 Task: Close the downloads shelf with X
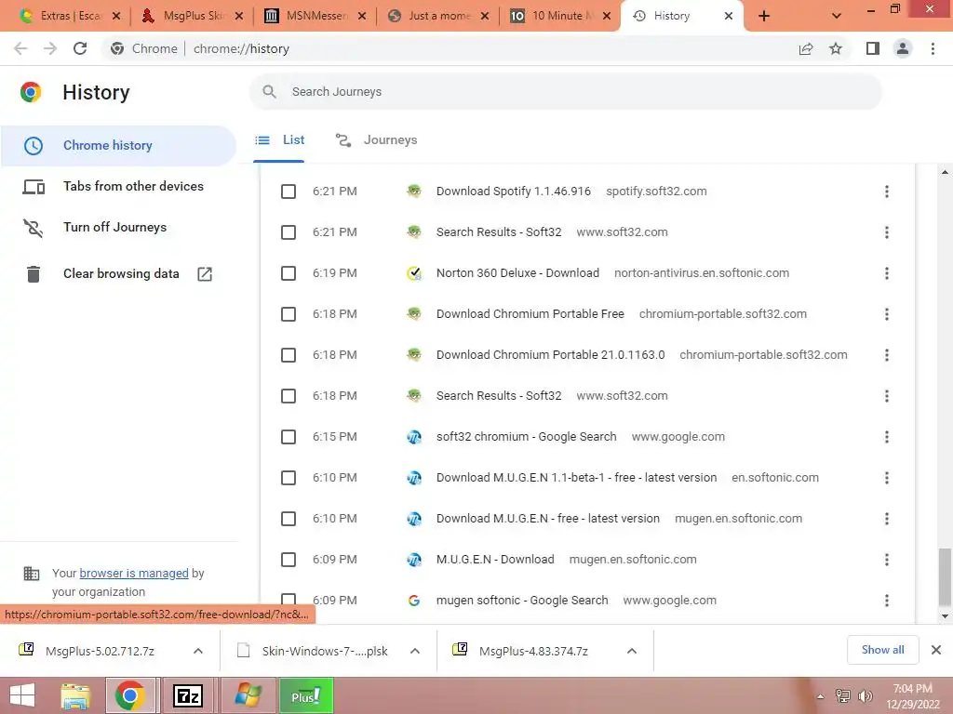point(936,650)
